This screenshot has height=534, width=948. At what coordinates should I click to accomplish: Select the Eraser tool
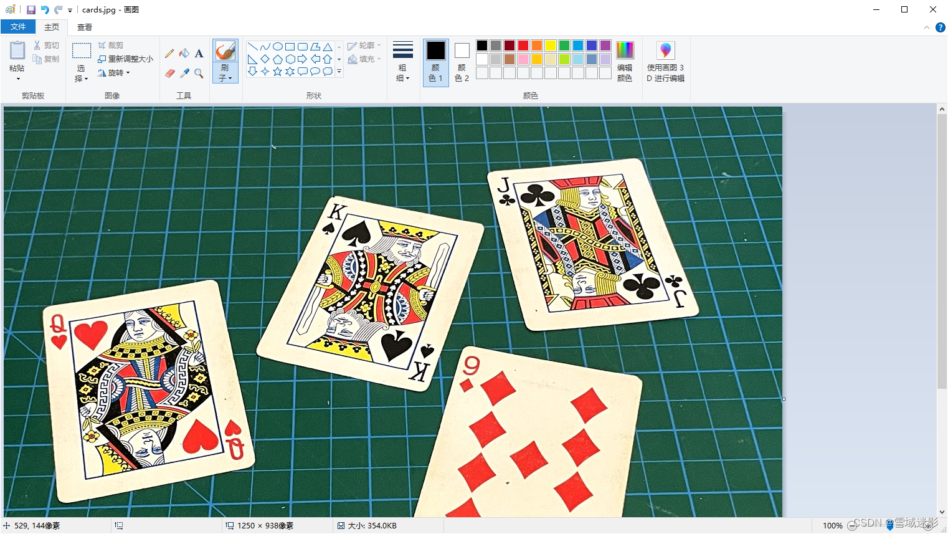click(169, 73)
